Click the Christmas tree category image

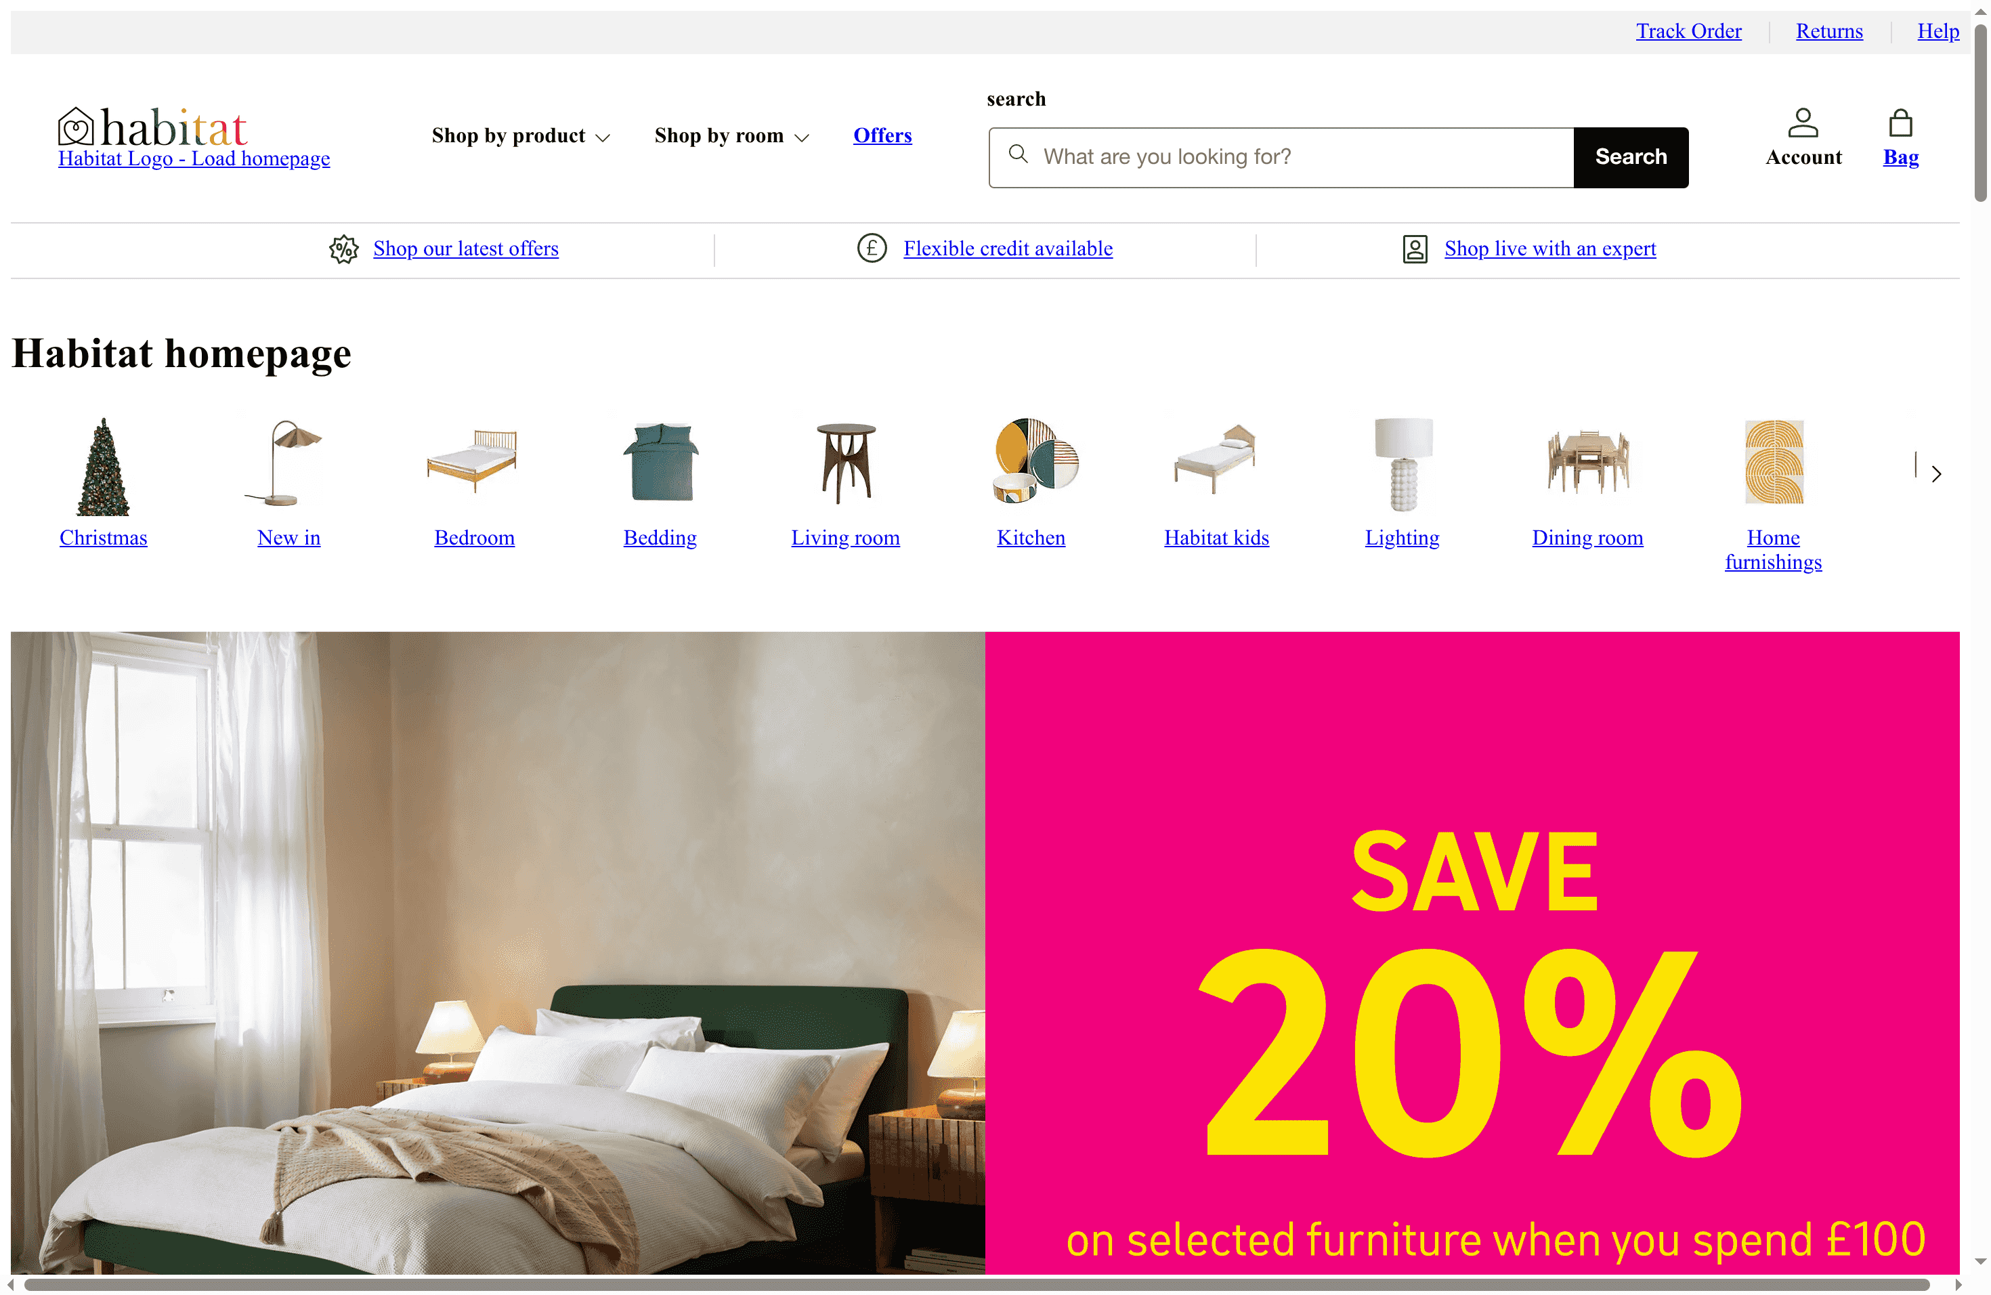point(103,467)
